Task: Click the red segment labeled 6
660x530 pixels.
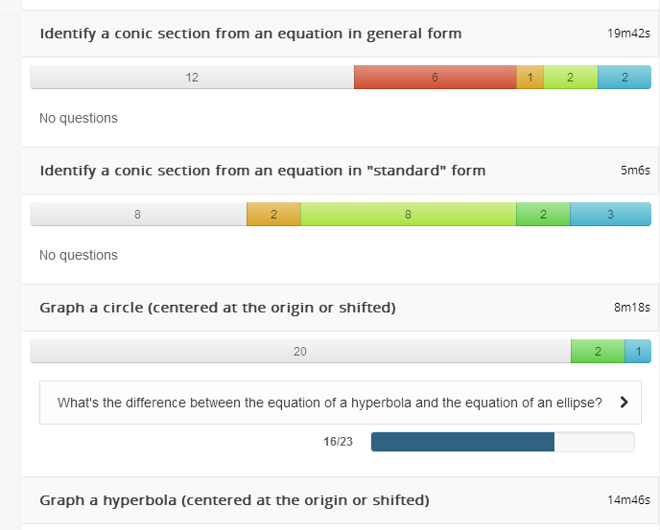Action: coord(435,78)
